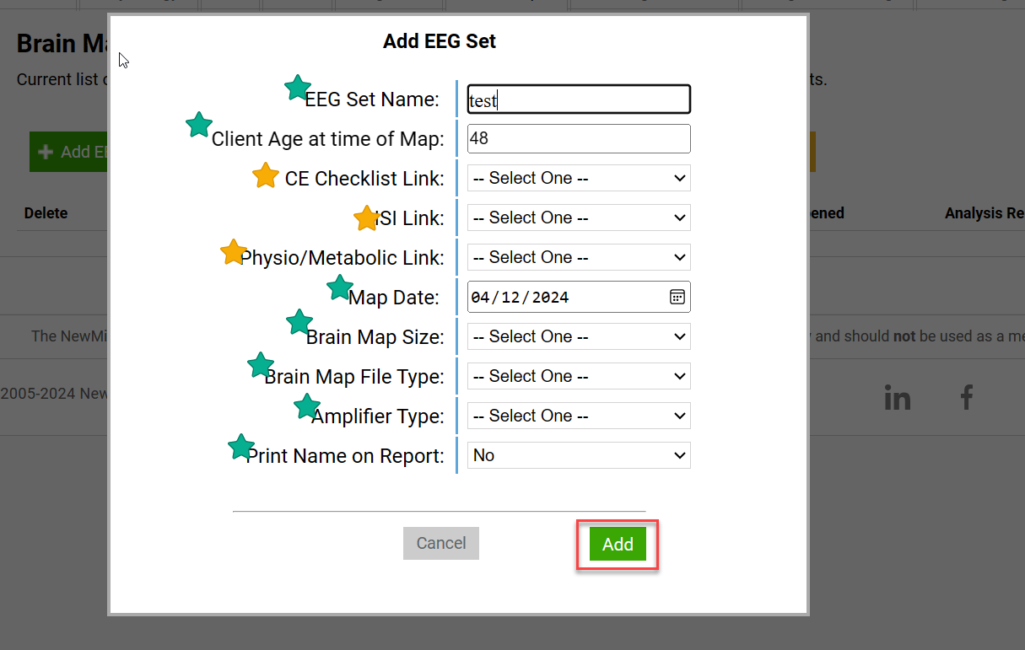Open the calendar picker in Map Date

(x=677, y=297)
